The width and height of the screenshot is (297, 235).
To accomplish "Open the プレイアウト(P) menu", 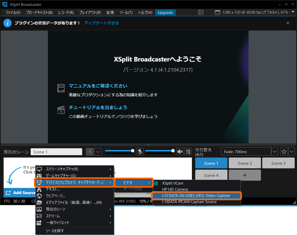I will (90, 13).
